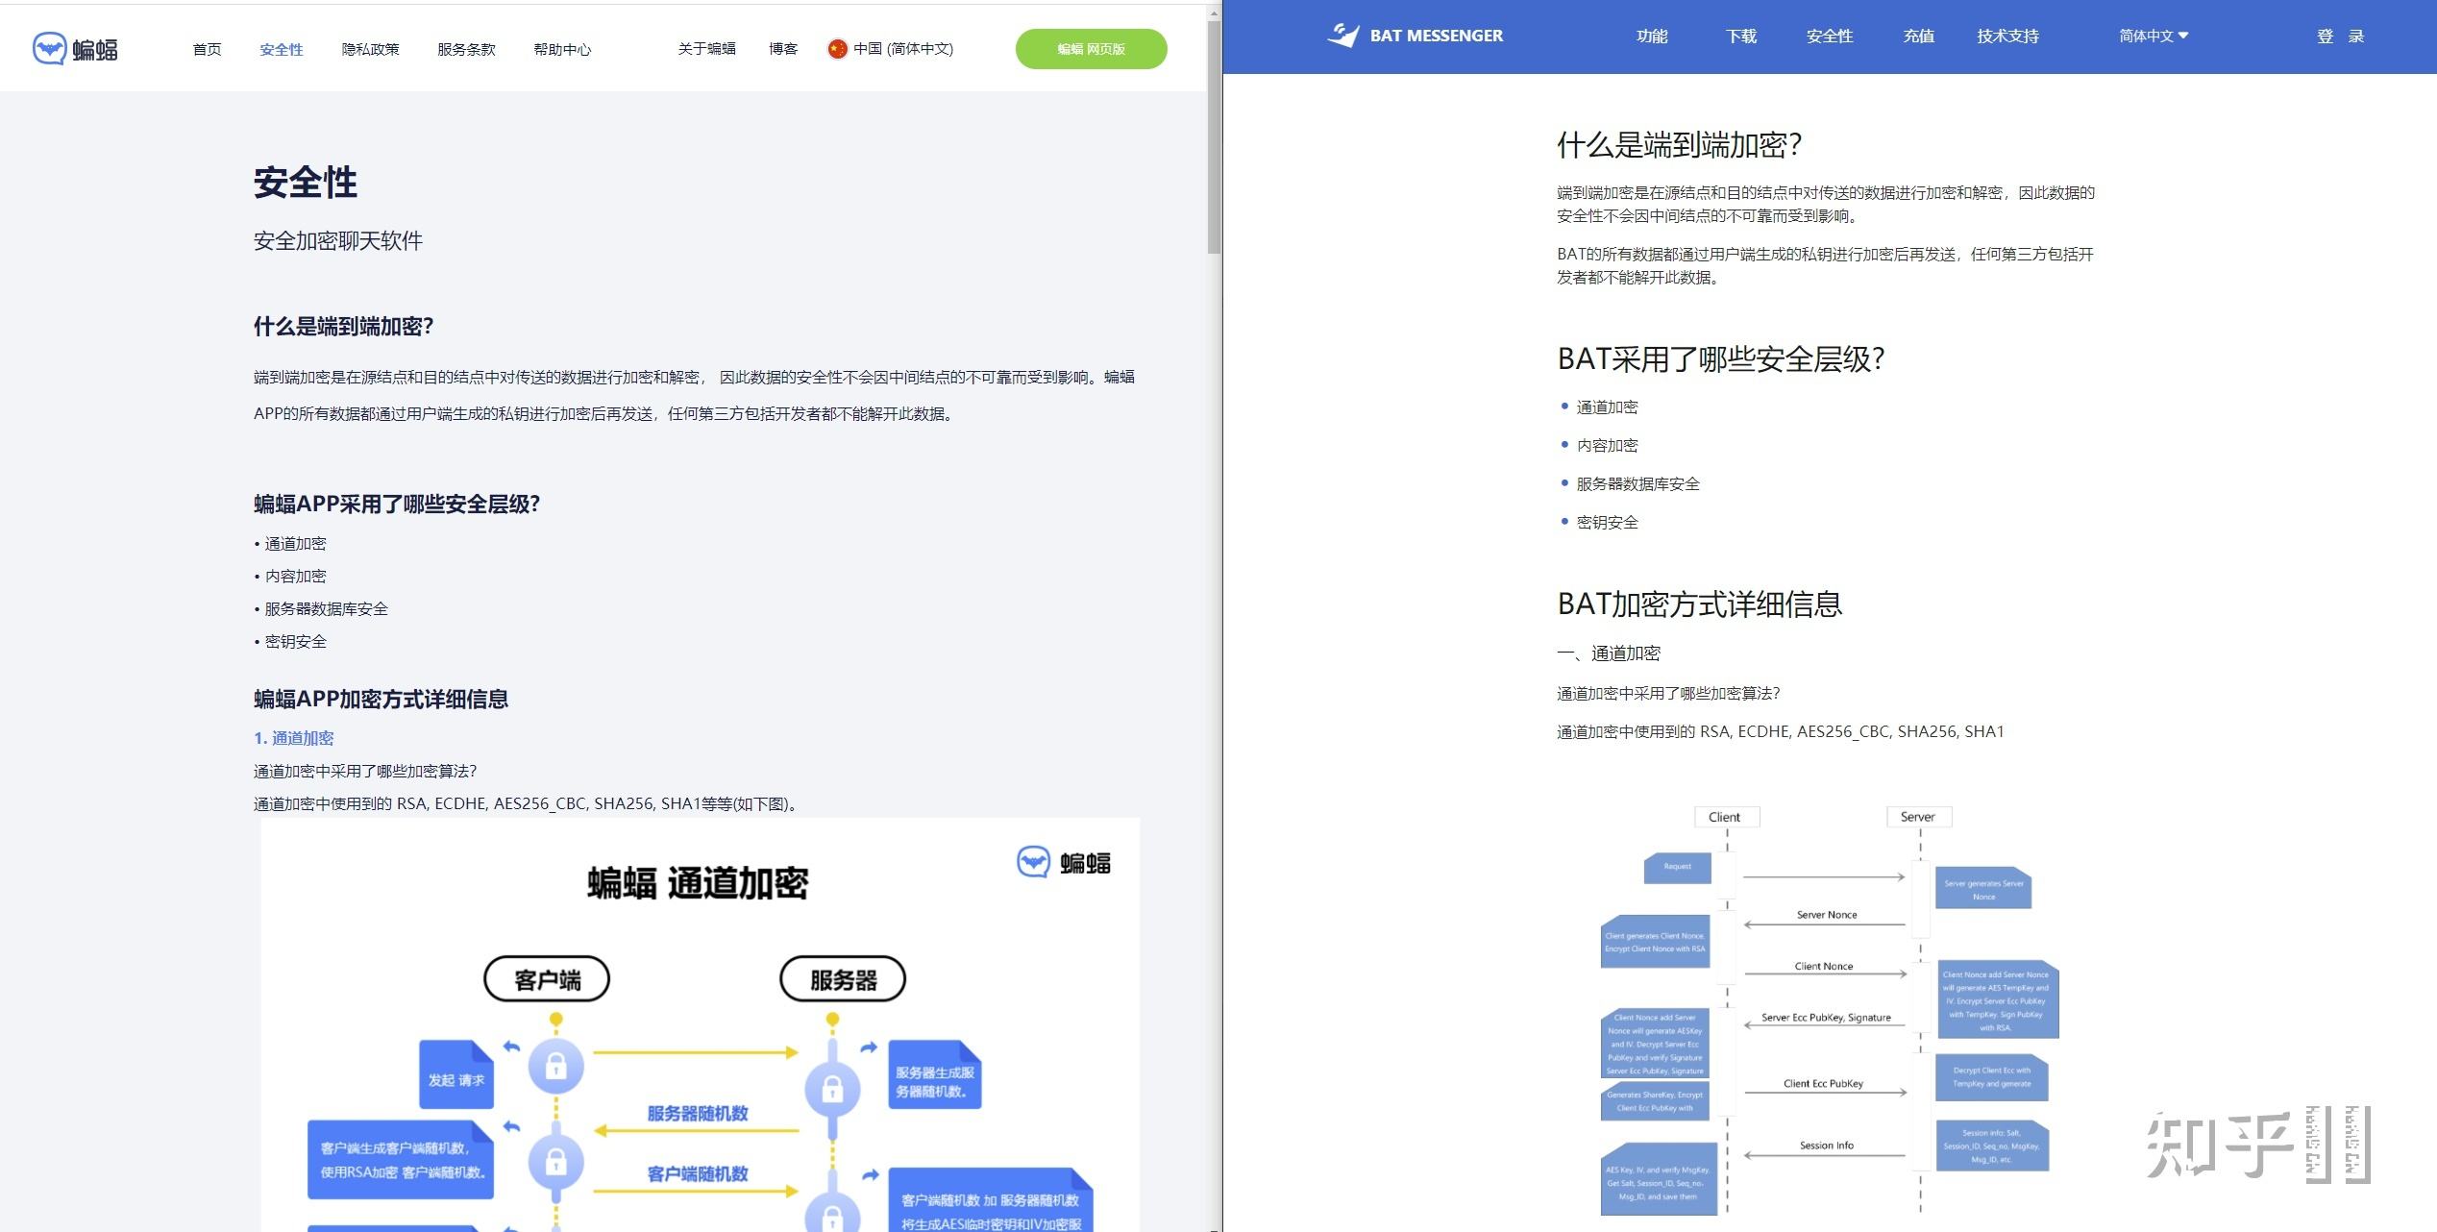The width and height of the screenshot is (2437, 1232).
Task: Select 安全性 tab in the left site navigation
Action: click(x=281, y=49)
